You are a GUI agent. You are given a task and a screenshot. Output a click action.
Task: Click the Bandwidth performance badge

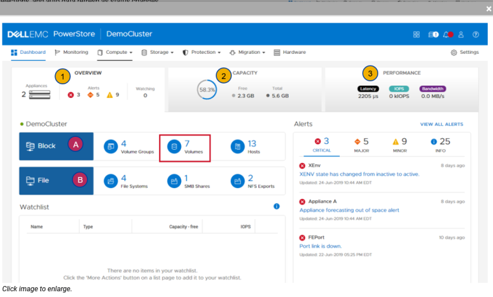pos(433,89)
